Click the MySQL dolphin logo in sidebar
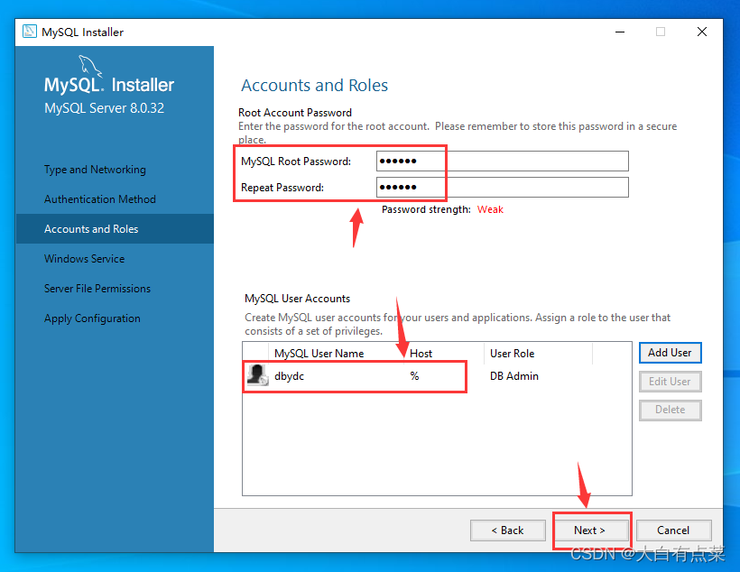The width and height of the screenshot is (740, 572). 90,66
